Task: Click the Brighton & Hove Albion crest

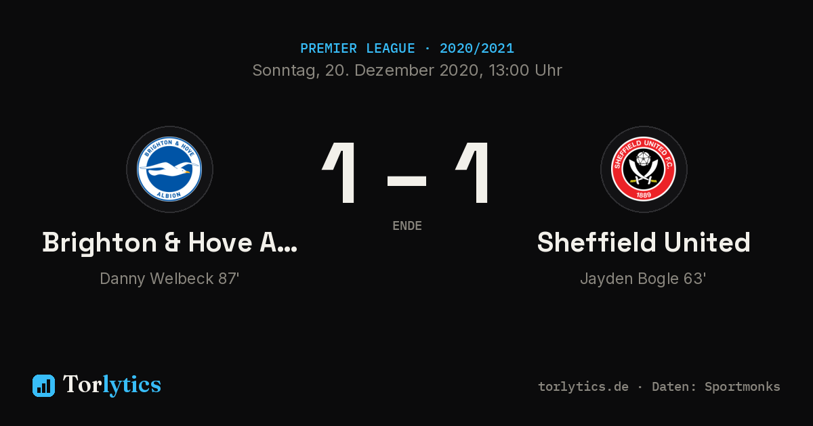Action: pyautogui.click(x=169, y=169)
